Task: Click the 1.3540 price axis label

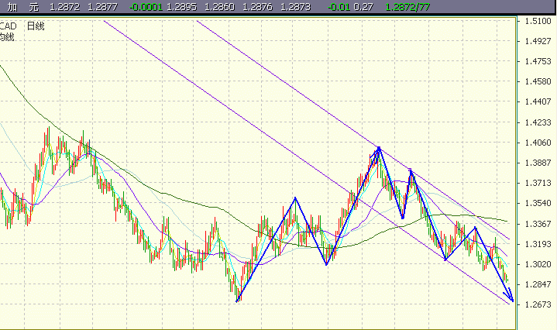Action: pyautogui.click(x=538, y=204)
